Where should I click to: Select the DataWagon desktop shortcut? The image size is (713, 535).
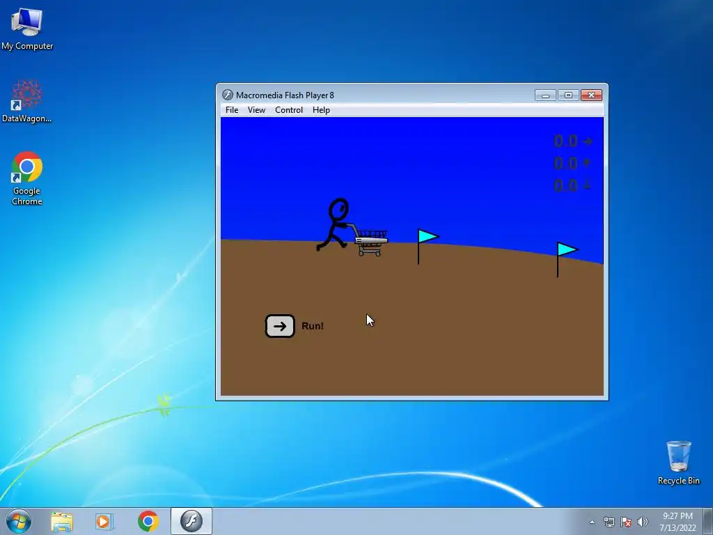click(x=27, y=101)
